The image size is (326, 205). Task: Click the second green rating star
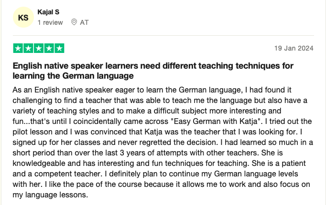click(28, 48)
